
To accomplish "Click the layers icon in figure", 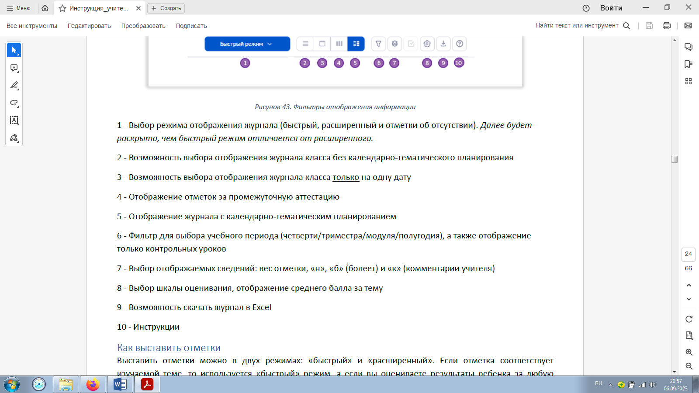I will pos(394,44).
